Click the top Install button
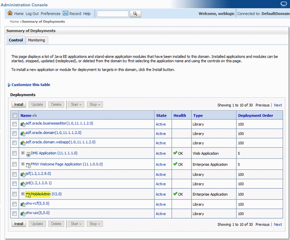Image resolution: width=290 pixels, height=240 pixels. coord(19,104)
